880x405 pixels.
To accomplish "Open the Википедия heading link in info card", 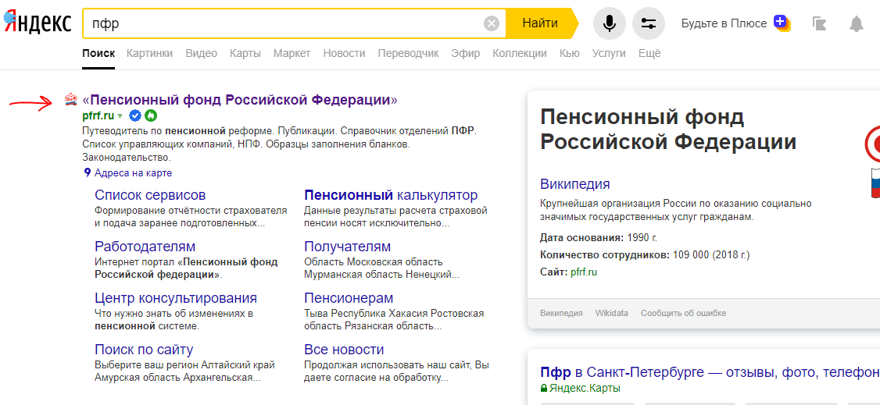I will click(x=574, y=183).
